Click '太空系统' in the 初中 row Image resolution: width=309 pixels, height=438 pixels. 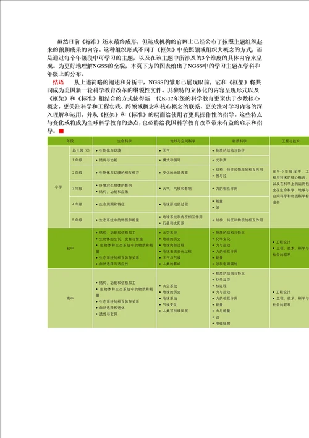[x=170, y=233]
